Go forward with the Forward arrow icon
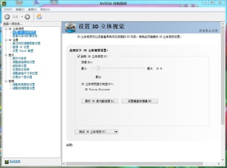The image size is (227, 168). pos(27,17)
